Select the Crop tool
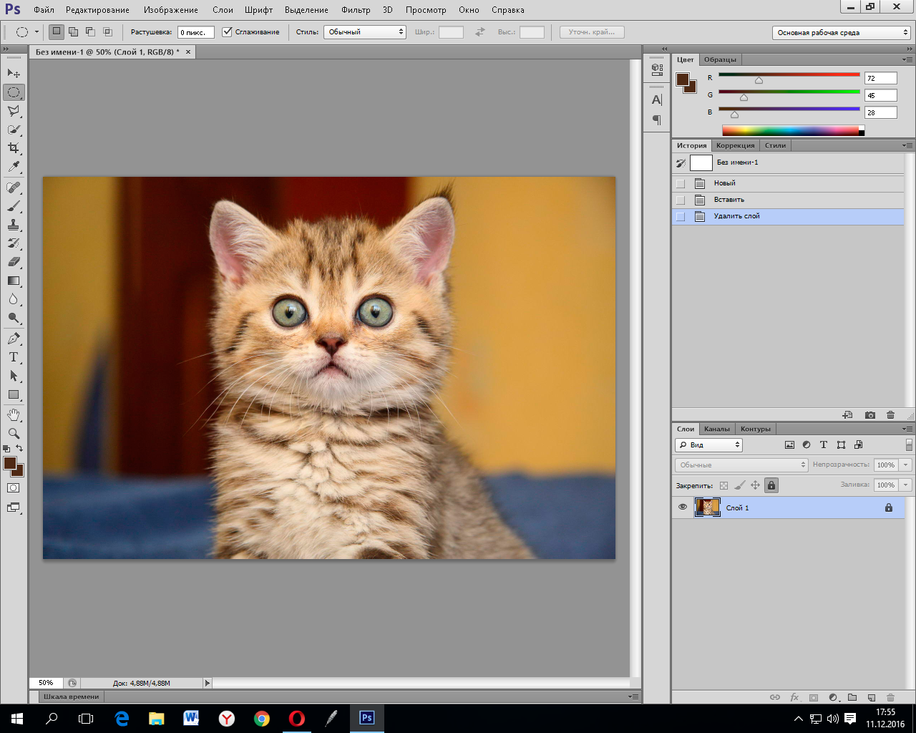The width and height of the screenshot is (916, 733). coord(14,148)
